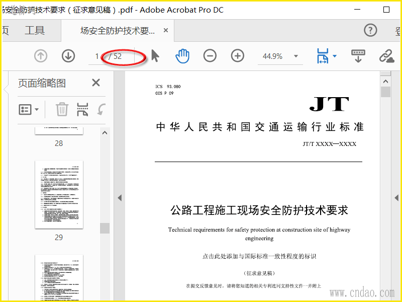The width and height of the screenshot is (402, 302).
Task: Share the file via link icon
Action: [x=386, y=56]
